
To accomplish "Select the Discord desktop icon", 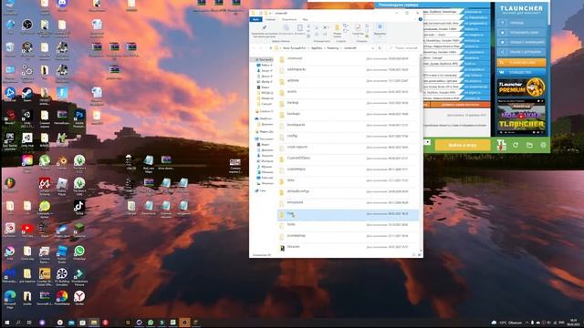I will tap(62, 4).
